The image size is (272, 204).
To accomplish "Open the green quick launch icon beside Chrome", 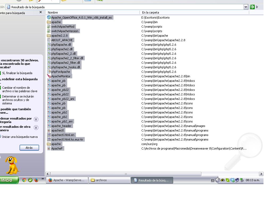I will (30, 180).
